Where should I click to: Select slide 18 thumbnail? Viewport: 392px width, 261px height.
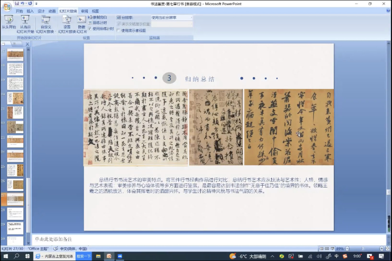pos(15,69)
